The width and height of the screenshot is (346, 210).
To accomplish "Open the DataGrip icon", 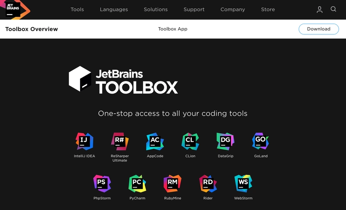I will click(225, 141).
